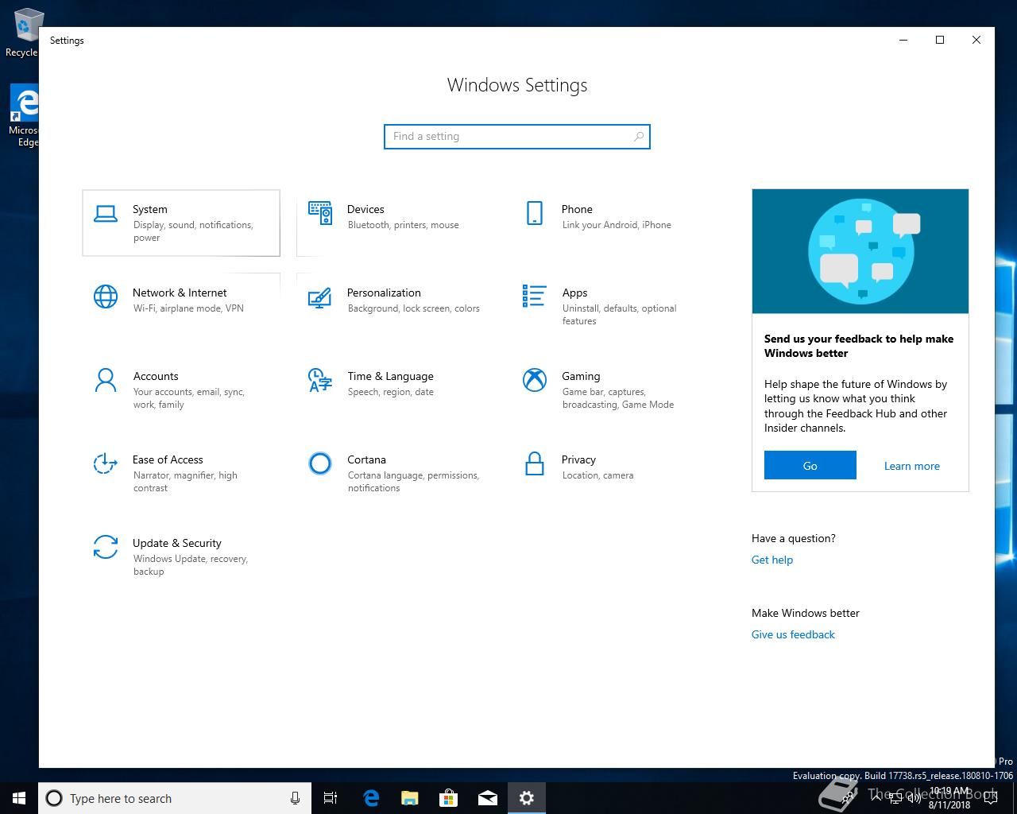
Task: Open the Apps list icon
Action: [535, 297]
